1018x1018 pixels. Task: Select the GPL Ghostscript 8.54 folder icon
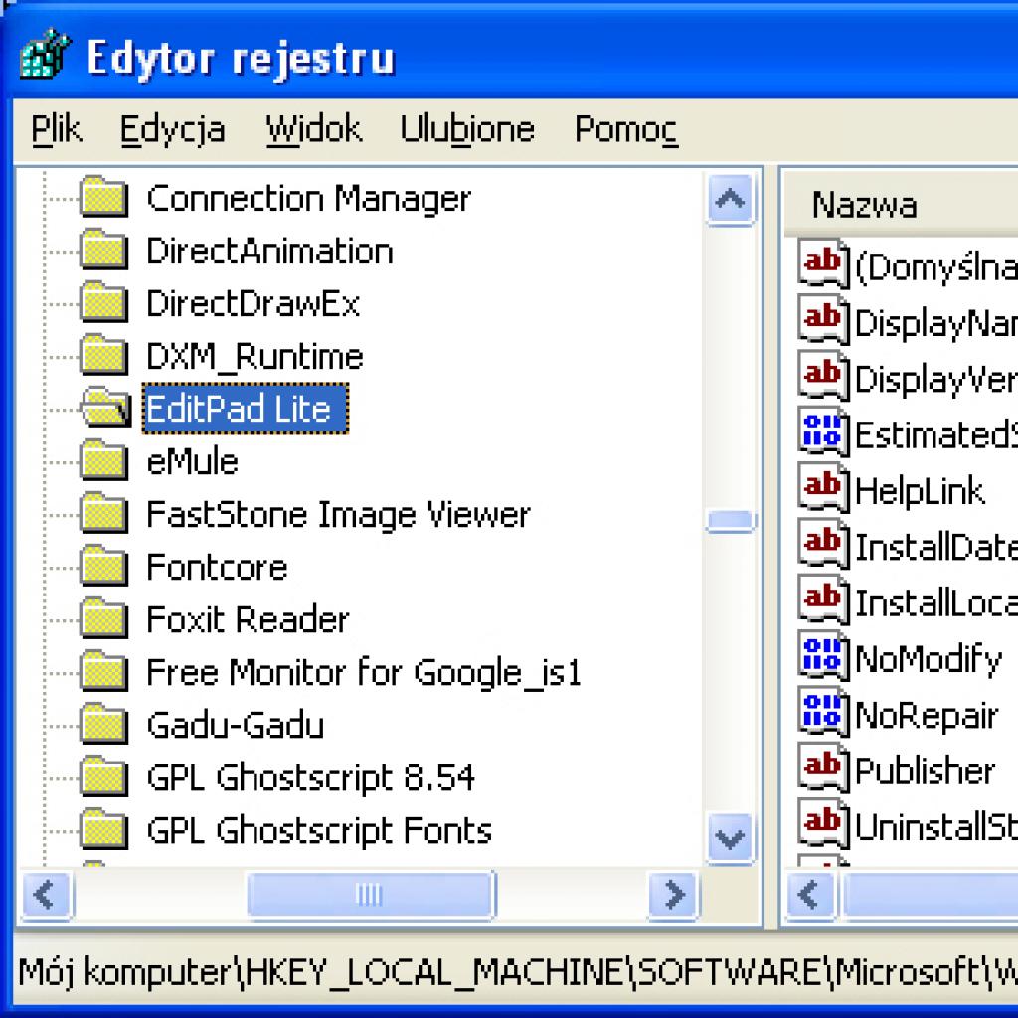pos(103,776)
